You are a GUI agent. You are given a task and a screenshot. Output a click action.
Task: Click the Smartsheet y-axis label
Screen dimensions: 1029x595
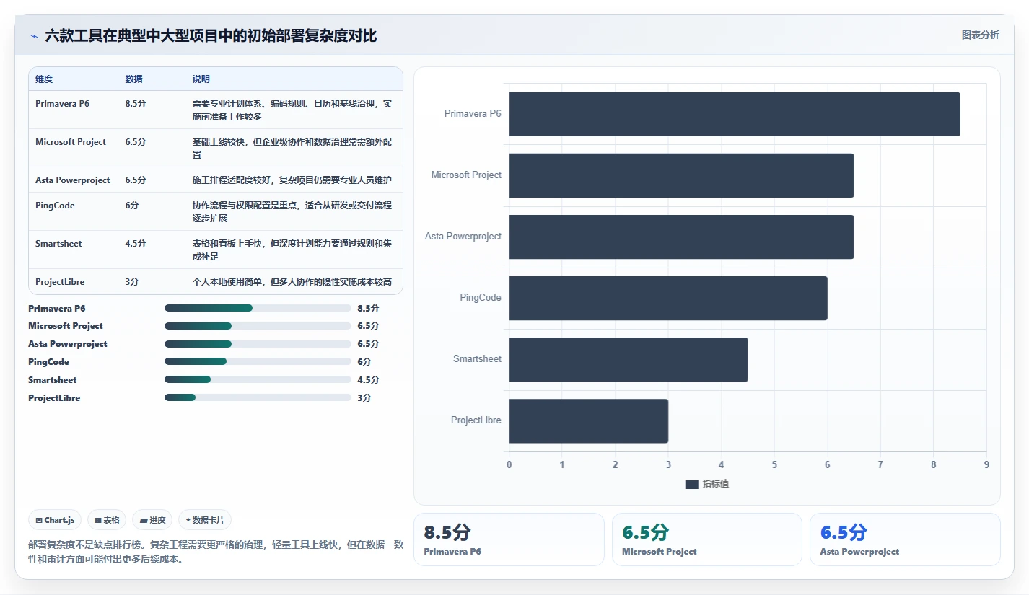tap(477, 359)
